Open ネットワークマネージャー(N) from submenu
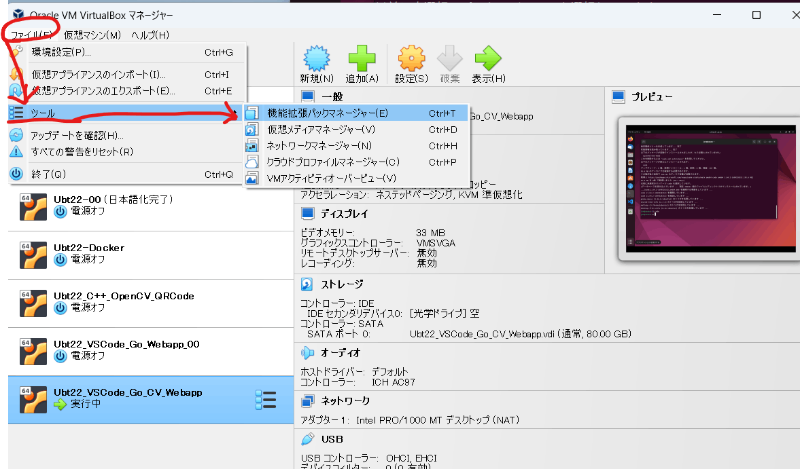This screenshot has width=800, height=469. 355,146
